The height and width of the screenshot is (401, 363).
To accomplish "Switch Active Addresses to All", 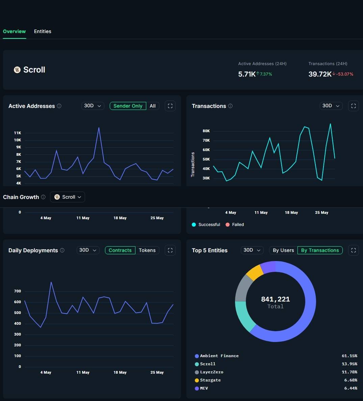I will point(153,106).
